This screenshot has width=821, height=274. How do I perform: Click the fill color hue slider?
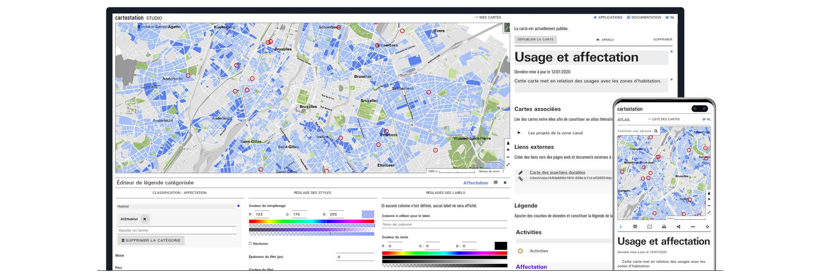311,221
